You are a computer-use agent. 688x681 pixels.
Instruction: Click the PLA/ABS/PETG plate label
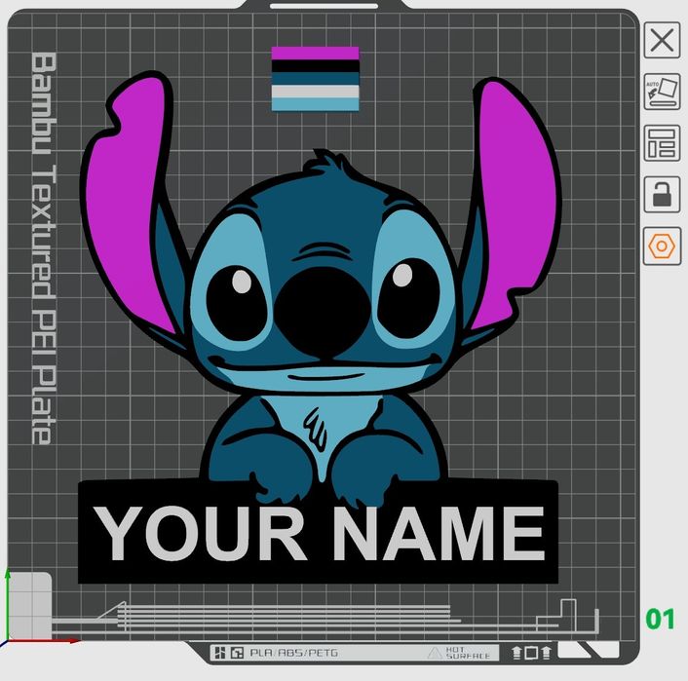[x=294, y=653]
